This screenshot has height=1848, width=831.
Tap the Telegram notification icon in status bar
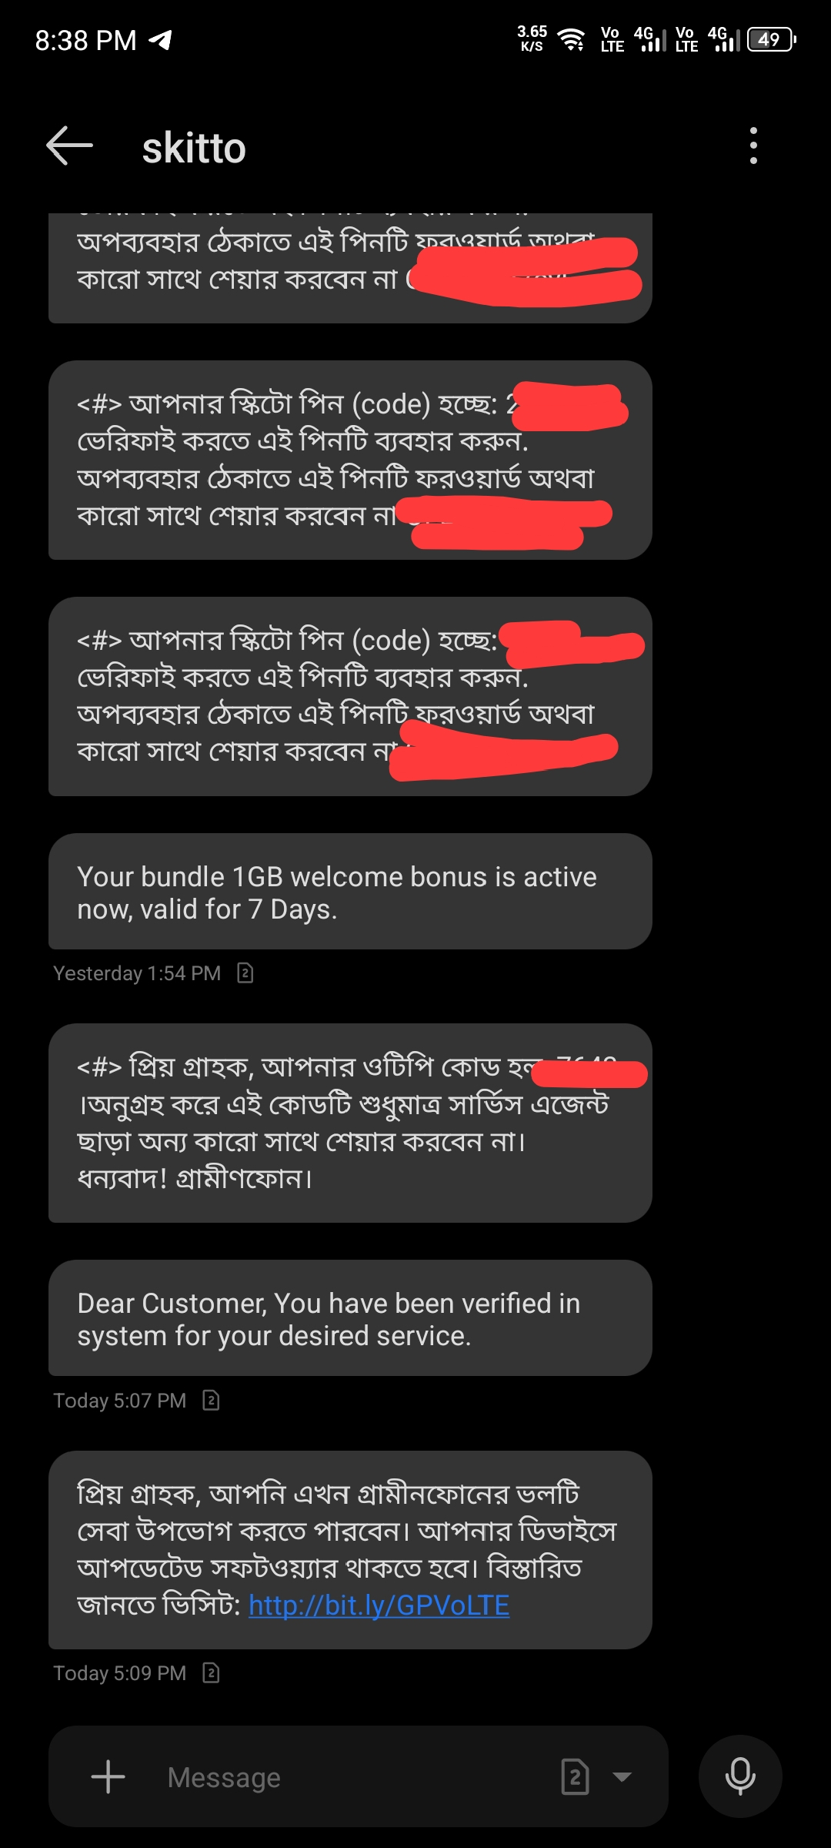click(x=160, y=39)
